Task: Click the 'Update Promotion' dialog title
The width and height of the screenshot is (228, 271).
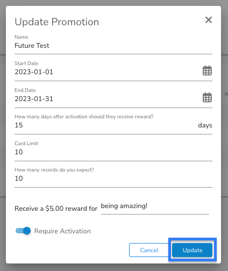Action: pos(57,22)
